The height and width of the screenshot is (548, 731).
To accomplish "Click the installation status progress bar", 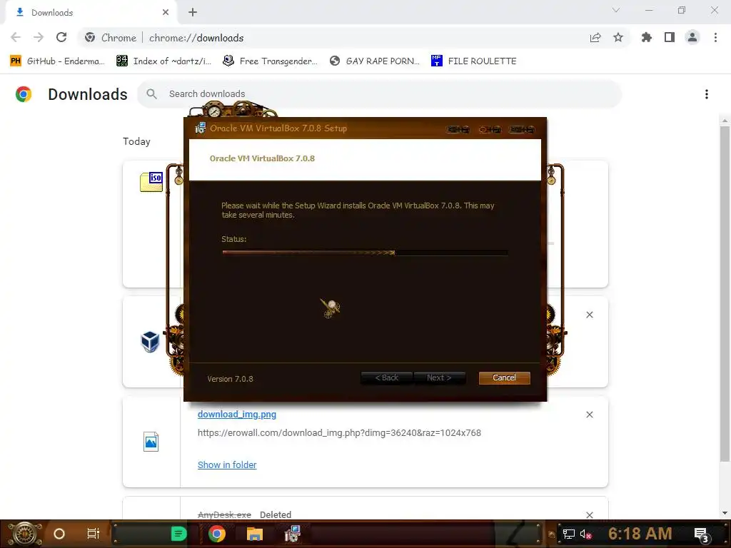I will 365,253.
